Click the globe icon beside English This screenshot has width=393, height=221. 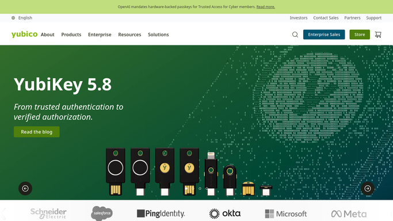[x=13, y=18]
